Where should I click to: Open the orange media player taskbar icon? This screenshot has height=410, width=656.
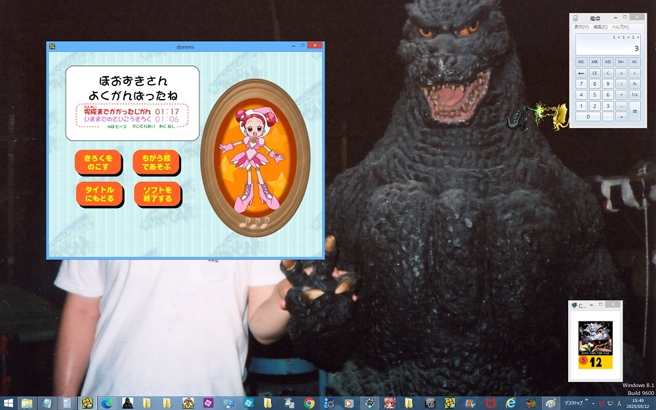[348, 403]
